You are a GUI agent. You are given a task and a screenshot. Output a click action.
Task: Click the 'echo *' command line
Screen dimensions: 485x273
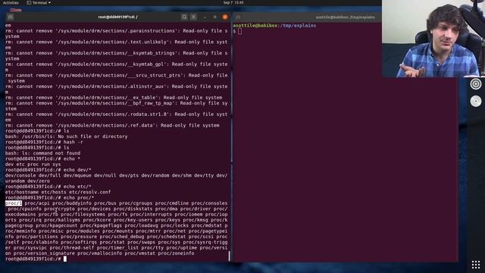(x=42, y=158)
